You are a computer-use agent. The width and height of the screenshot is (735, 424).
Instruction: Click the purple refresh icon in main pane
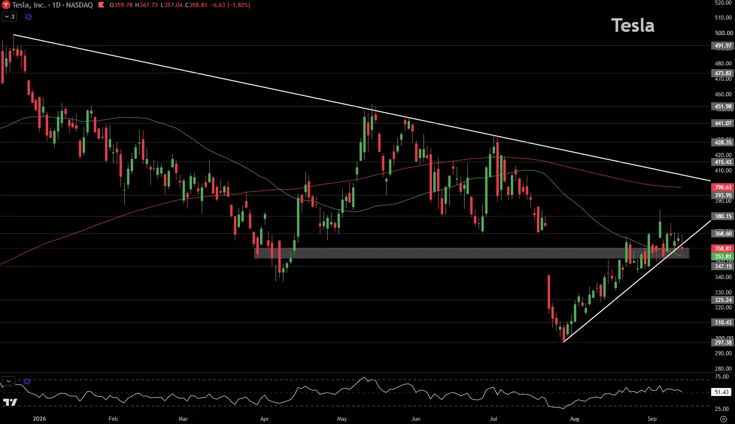click(28, 17)
